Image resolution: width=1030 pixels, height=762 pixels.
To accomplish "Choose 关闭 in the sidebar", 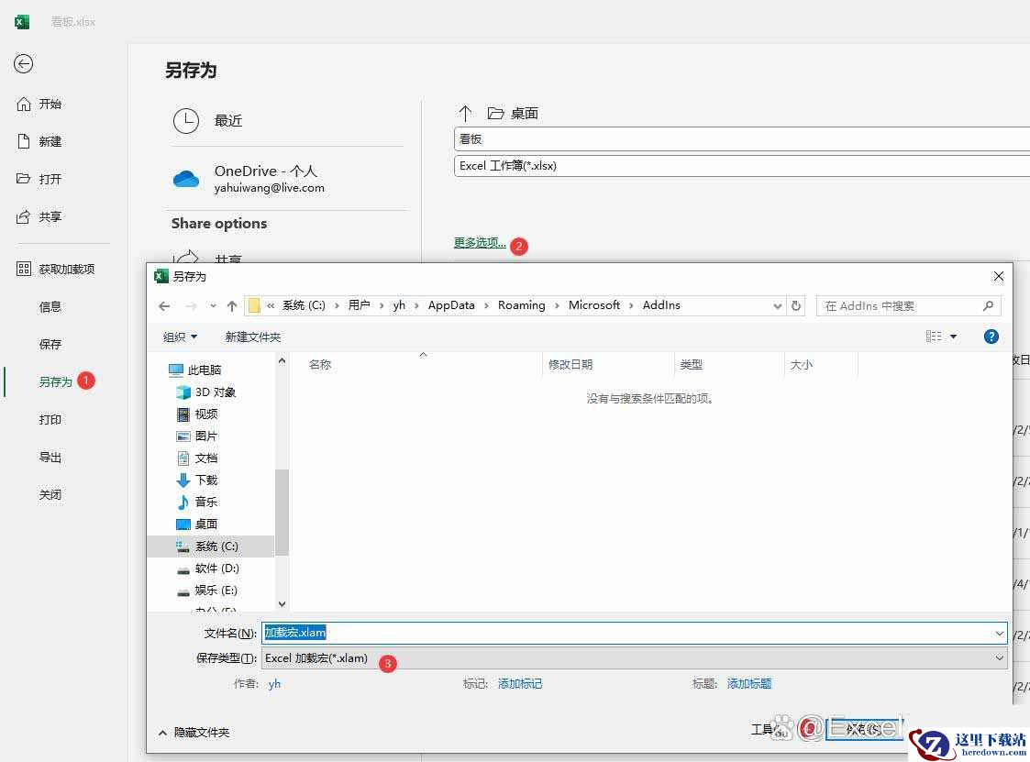I will coord(50,494).
